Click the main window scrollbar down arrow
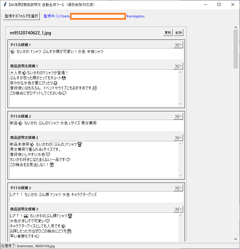The width and height of the screenshot is (240, 249). point(236,239)
